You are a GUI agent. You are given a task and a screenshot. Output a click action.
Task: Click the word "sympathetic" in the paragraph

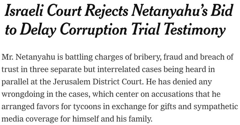point(216,107)
